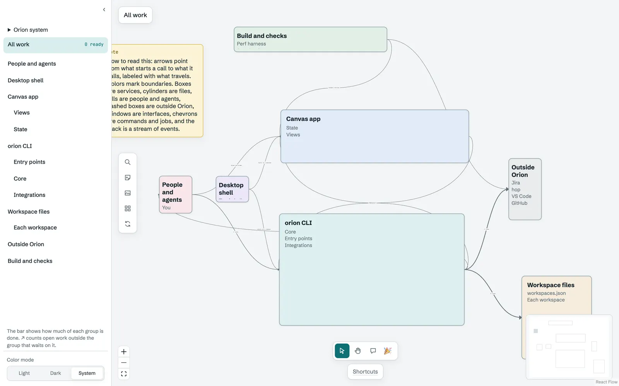619x386 pixels.
Task: Set color mode to System
Action: click(x=87, y=373)
